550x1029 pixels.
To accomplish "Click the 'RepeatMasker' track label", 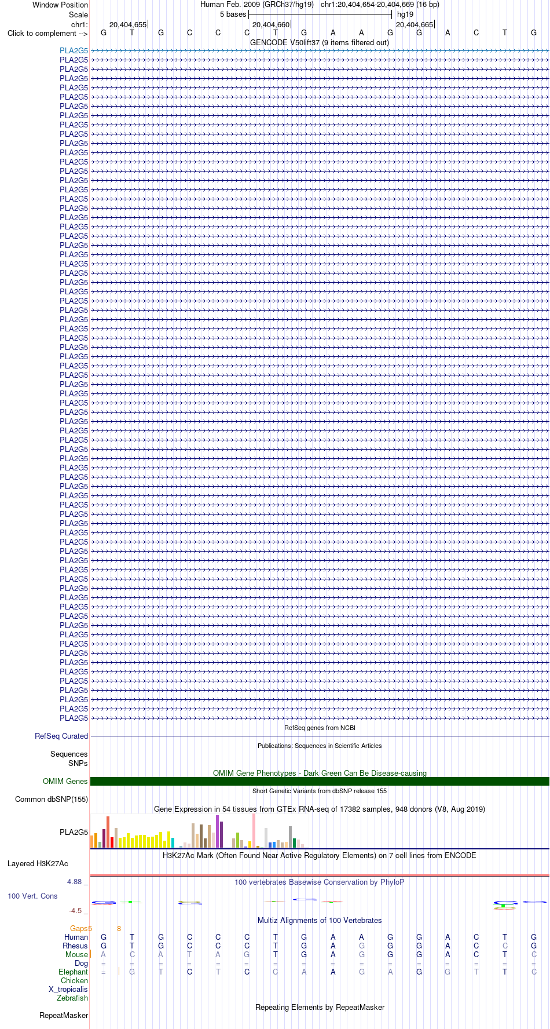I will click(x=64, y=1015).
